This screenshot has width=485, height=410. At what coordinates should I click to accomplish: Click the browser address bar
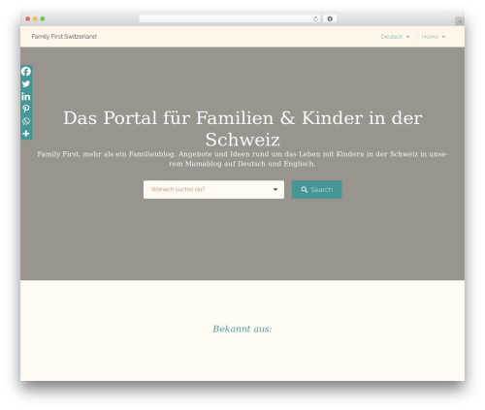(230, 18)
